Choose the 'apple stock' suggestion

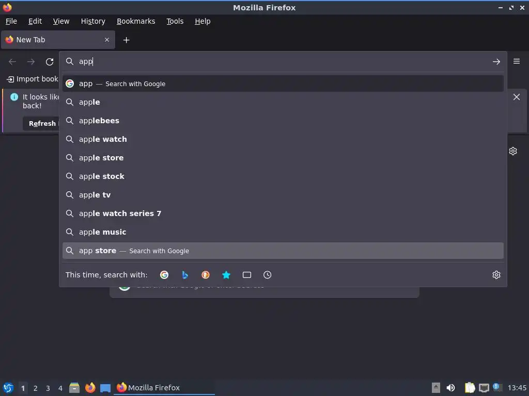click(283, 176)
